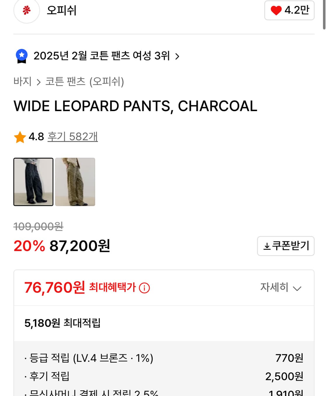Toggle the heart like button showing 4.2만
Viewport: 328px width, 396px height.
click(289, 10)
